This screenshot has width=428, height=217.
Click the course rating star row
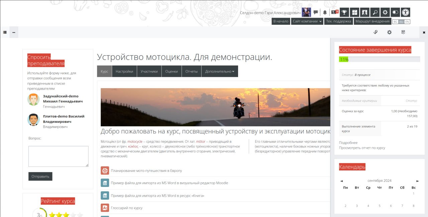(x=66, y=214)
